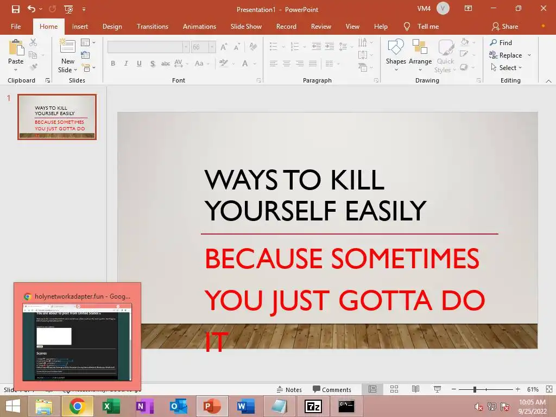Open the Comments pane
This screenshot has height=417, width=556.
332,389
